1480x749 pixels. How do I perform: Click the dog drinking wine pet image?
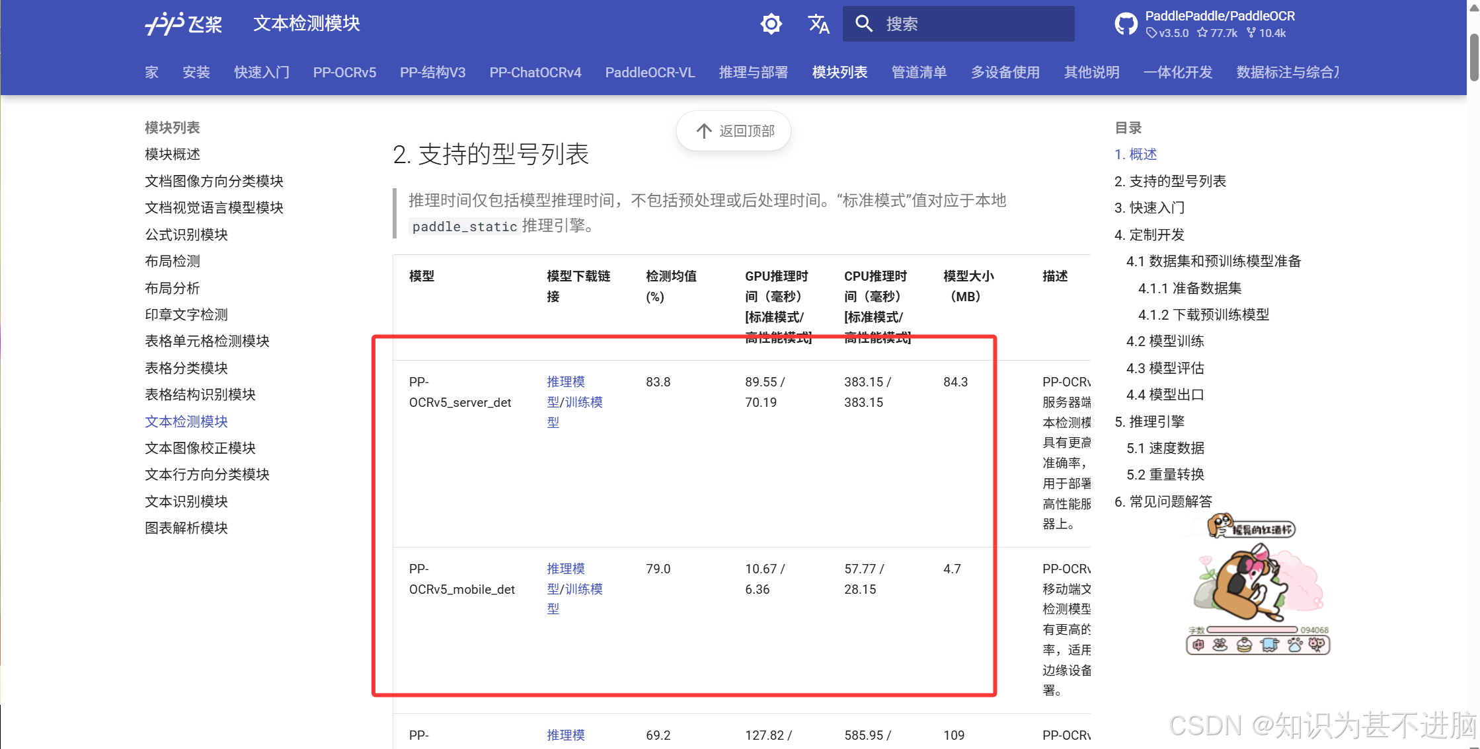[1249, 583]
